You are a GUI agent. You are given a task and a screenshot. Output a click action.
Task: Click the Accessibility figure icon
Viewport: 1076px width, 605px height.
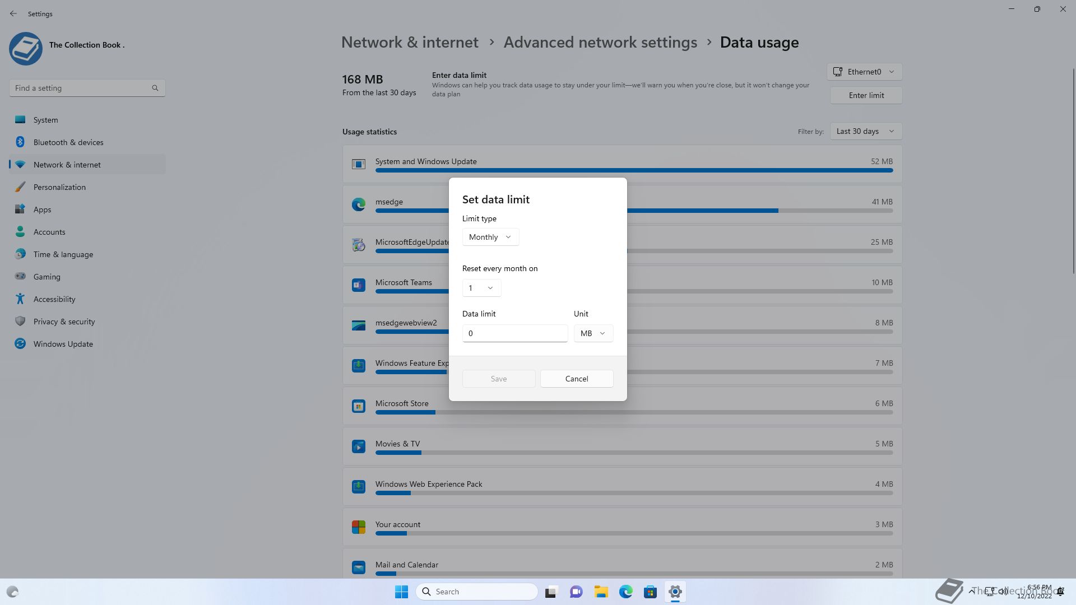pyautogui.click(x=20, y=299)
